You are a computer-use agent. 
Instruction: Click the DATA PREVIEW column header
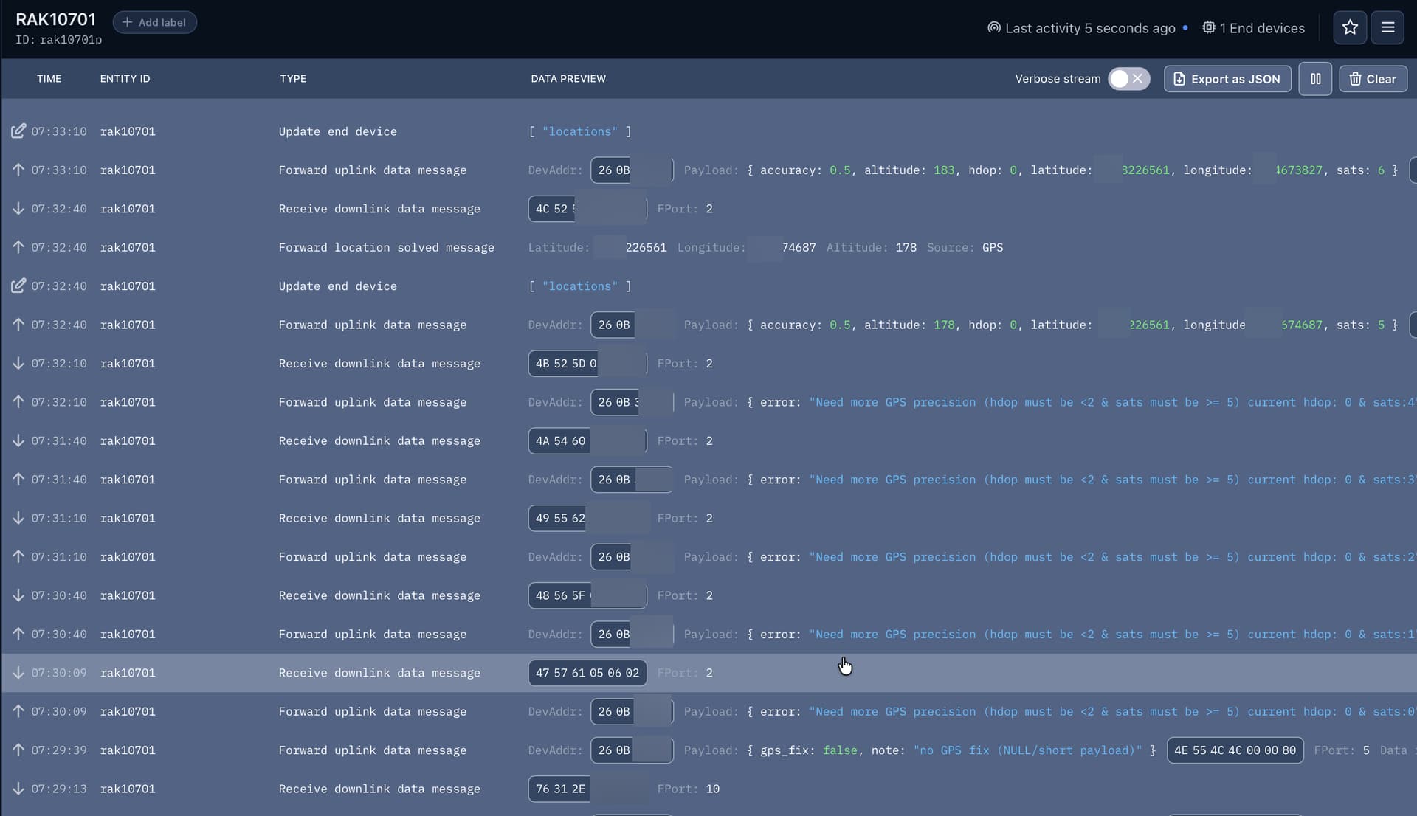click(568, 79)
